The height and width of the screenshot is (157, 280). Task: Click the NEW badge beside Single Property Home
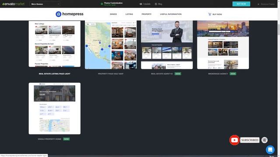point(66,139)
